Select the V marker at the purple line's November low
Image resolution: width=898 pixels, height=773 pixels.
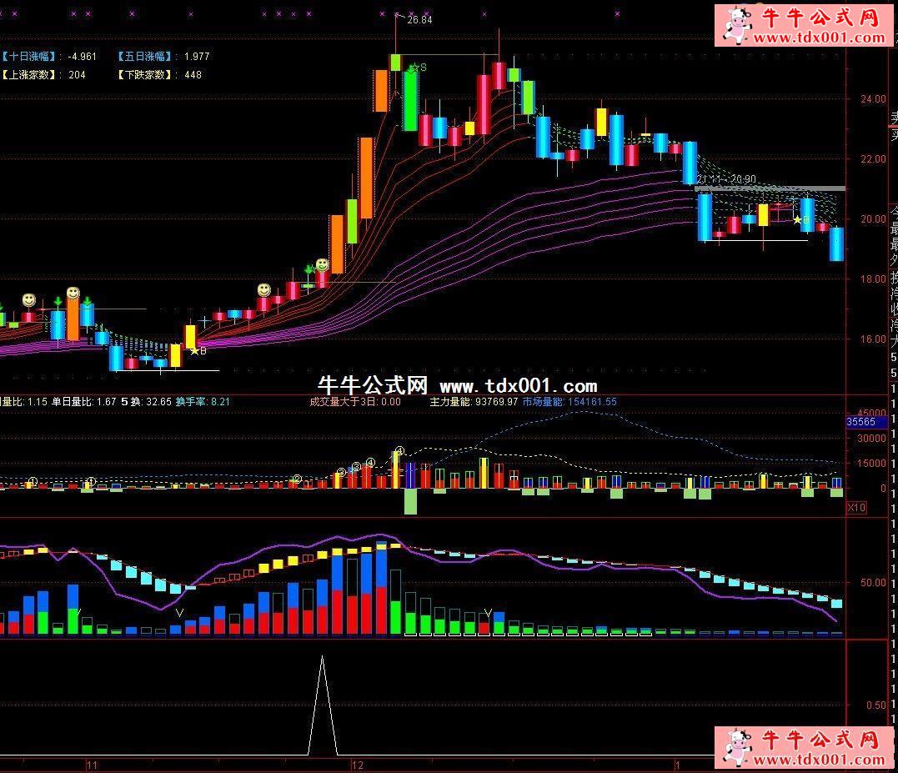tap(179, 613)
